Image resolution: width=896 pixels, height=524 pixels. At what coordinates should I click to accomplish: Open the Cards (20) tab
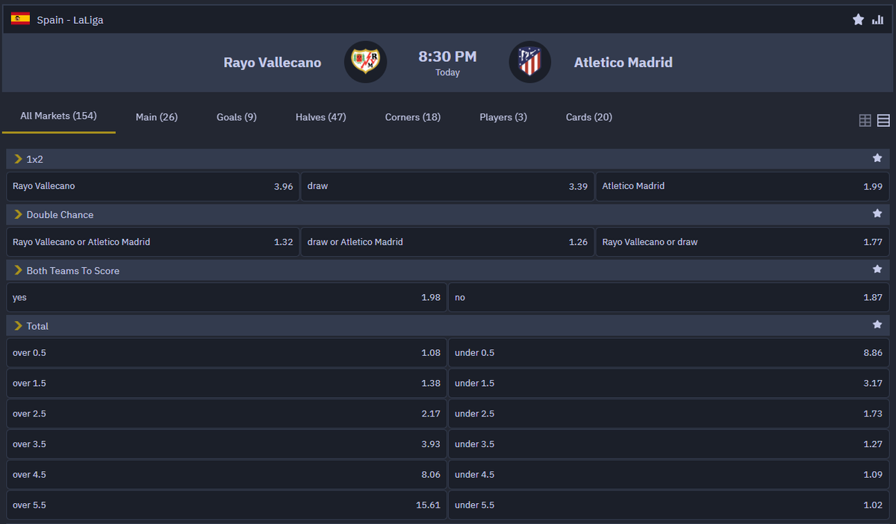click(589, 117)
